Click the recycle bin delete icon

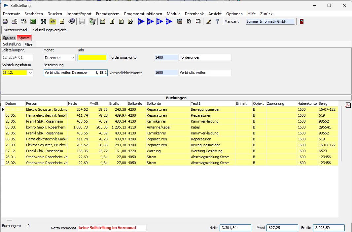pos(92,21)
